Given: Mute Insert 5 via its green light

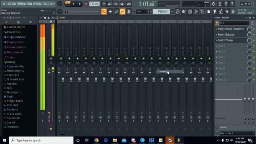Looking at the screenshot, I should (x=94, y=58).
